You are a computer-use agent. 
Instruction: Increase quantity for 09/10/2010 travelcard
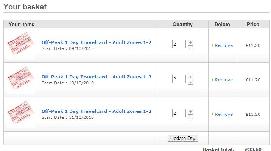tap(190, 42)
